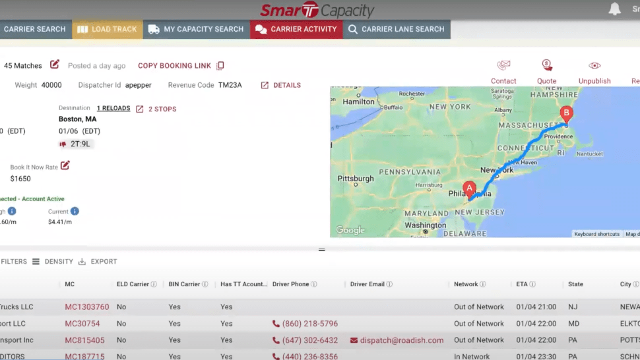
Task: Click map marker A near Philadelphia
Action: coord(469,191)
